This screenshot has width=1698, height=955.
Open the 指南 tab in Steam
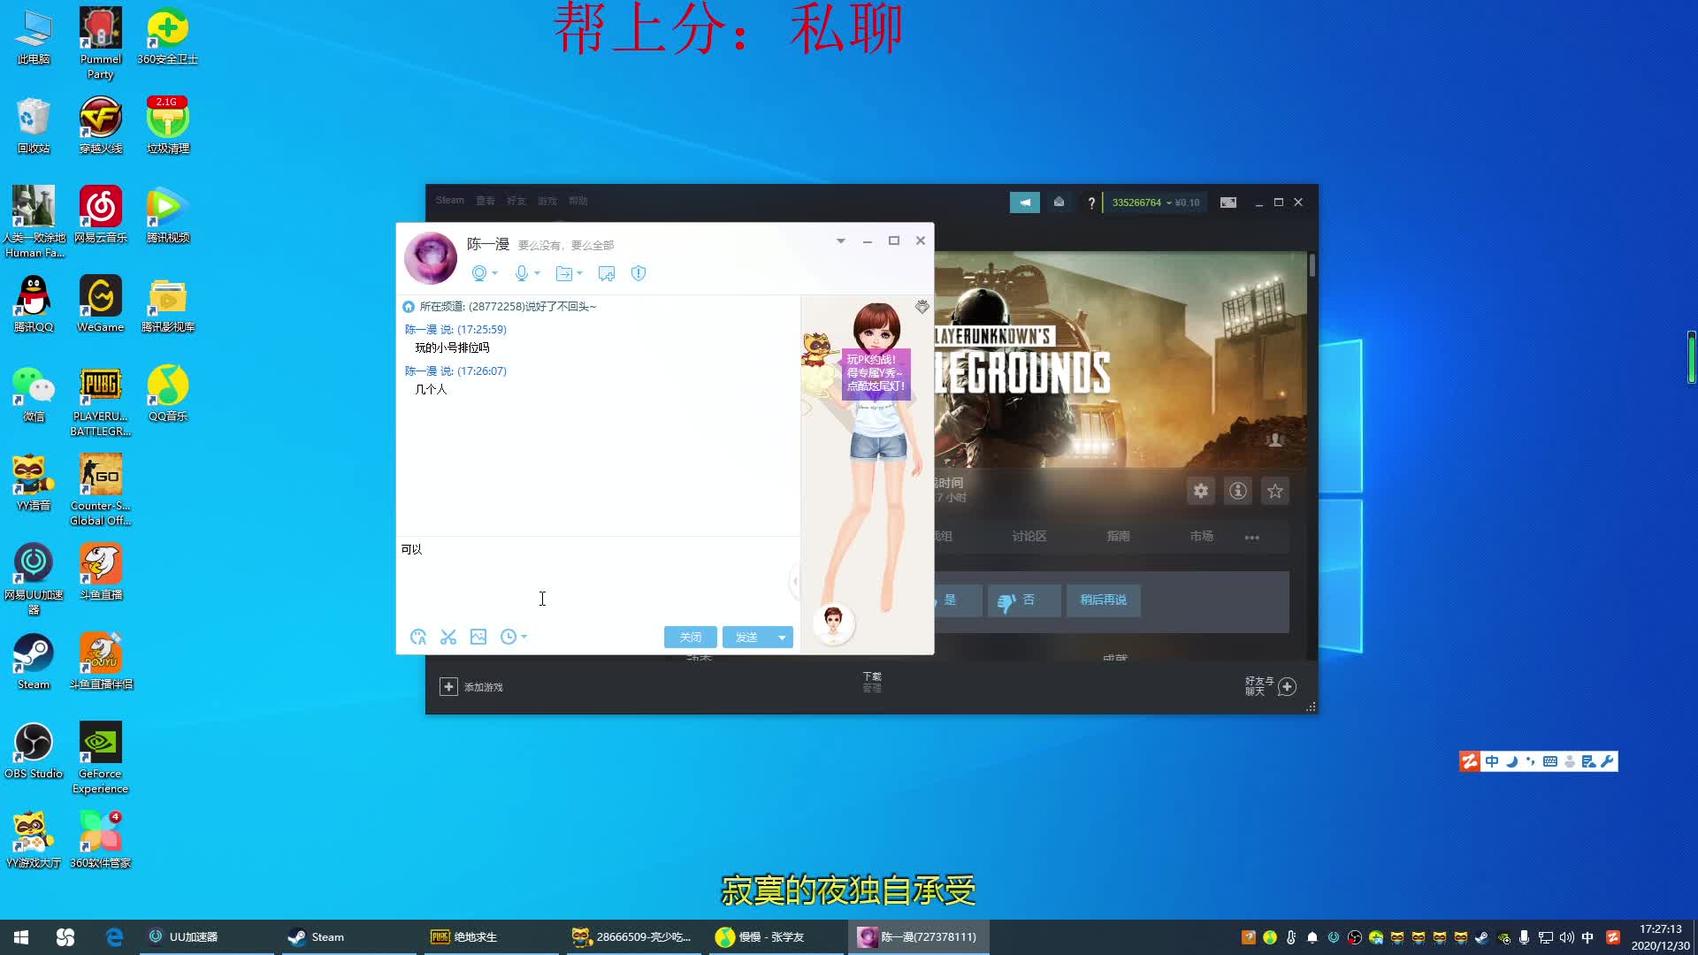(1119, 537)
